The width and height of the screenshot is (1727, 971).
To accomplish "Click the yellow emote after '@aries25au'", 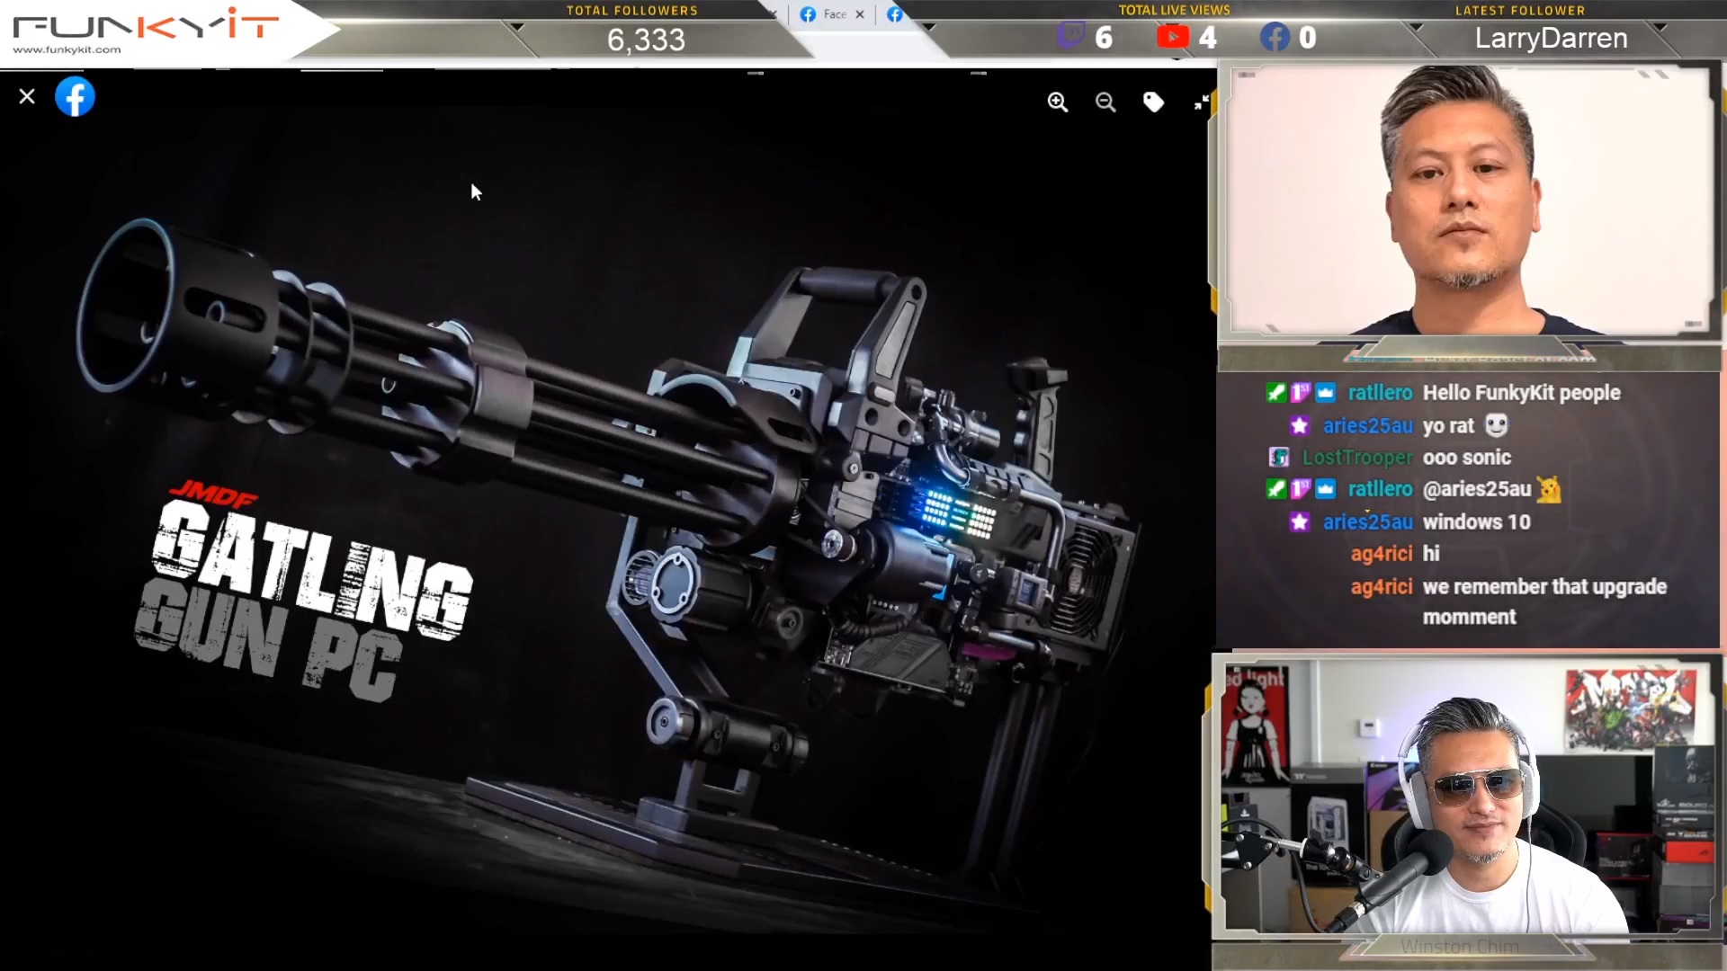I will click(x=1549, y=489).
